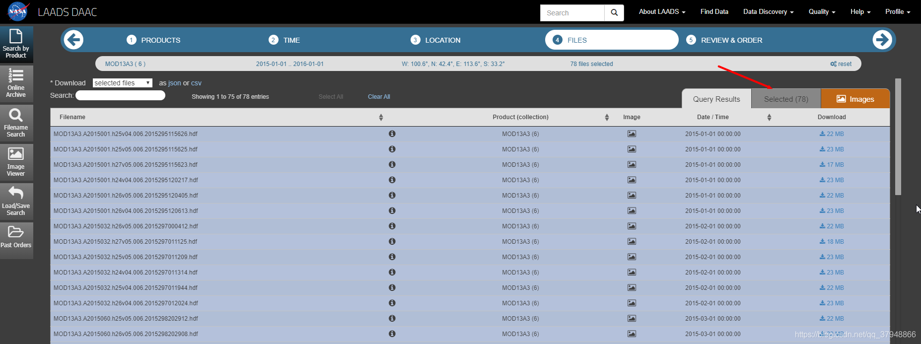Go to step 5 Review & Order

tap(724, 40)
